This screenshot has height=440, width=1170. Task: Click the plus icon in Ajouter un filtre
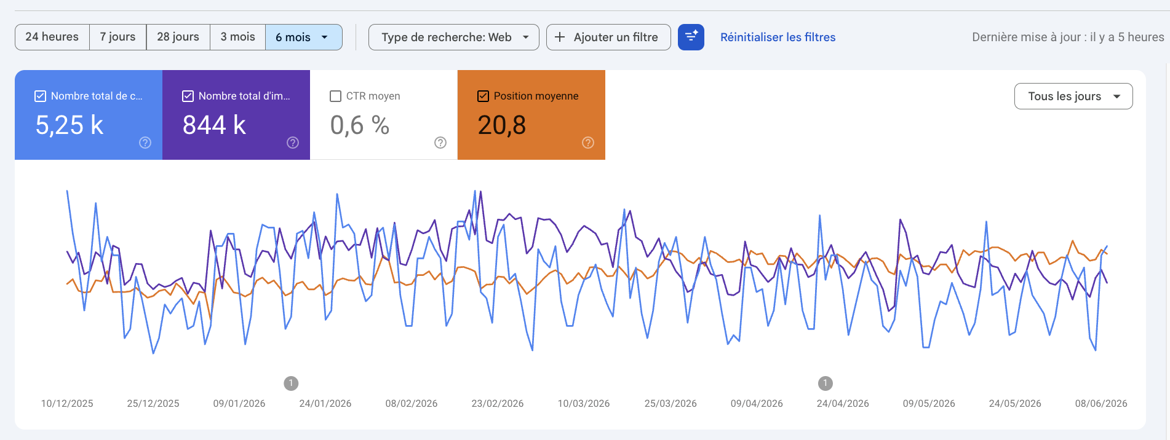[x=560, y=37]
